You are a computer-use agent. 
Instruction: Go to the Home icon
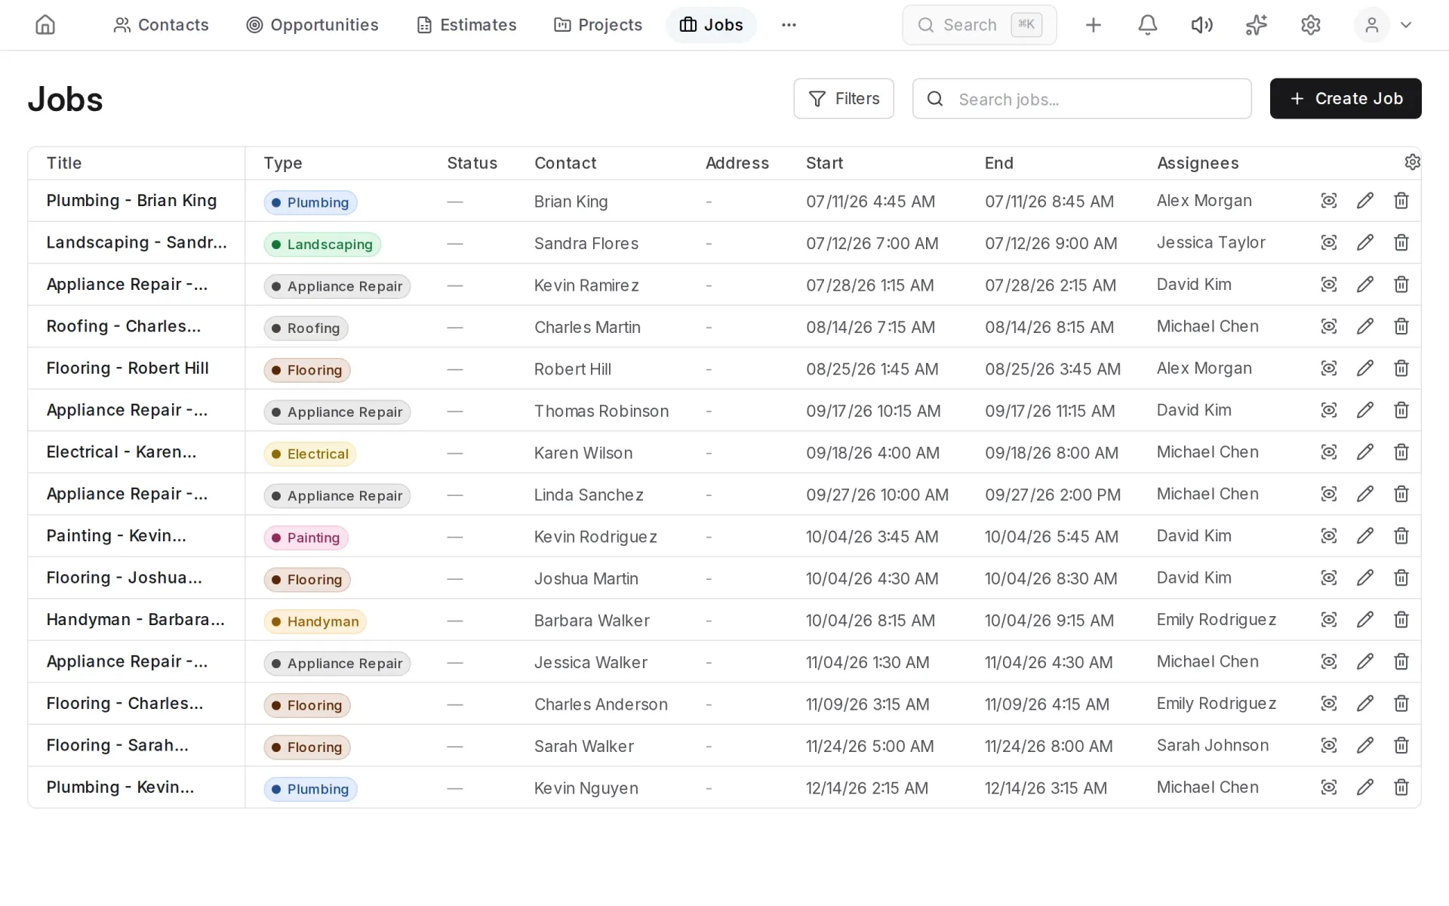click(45, 25)
